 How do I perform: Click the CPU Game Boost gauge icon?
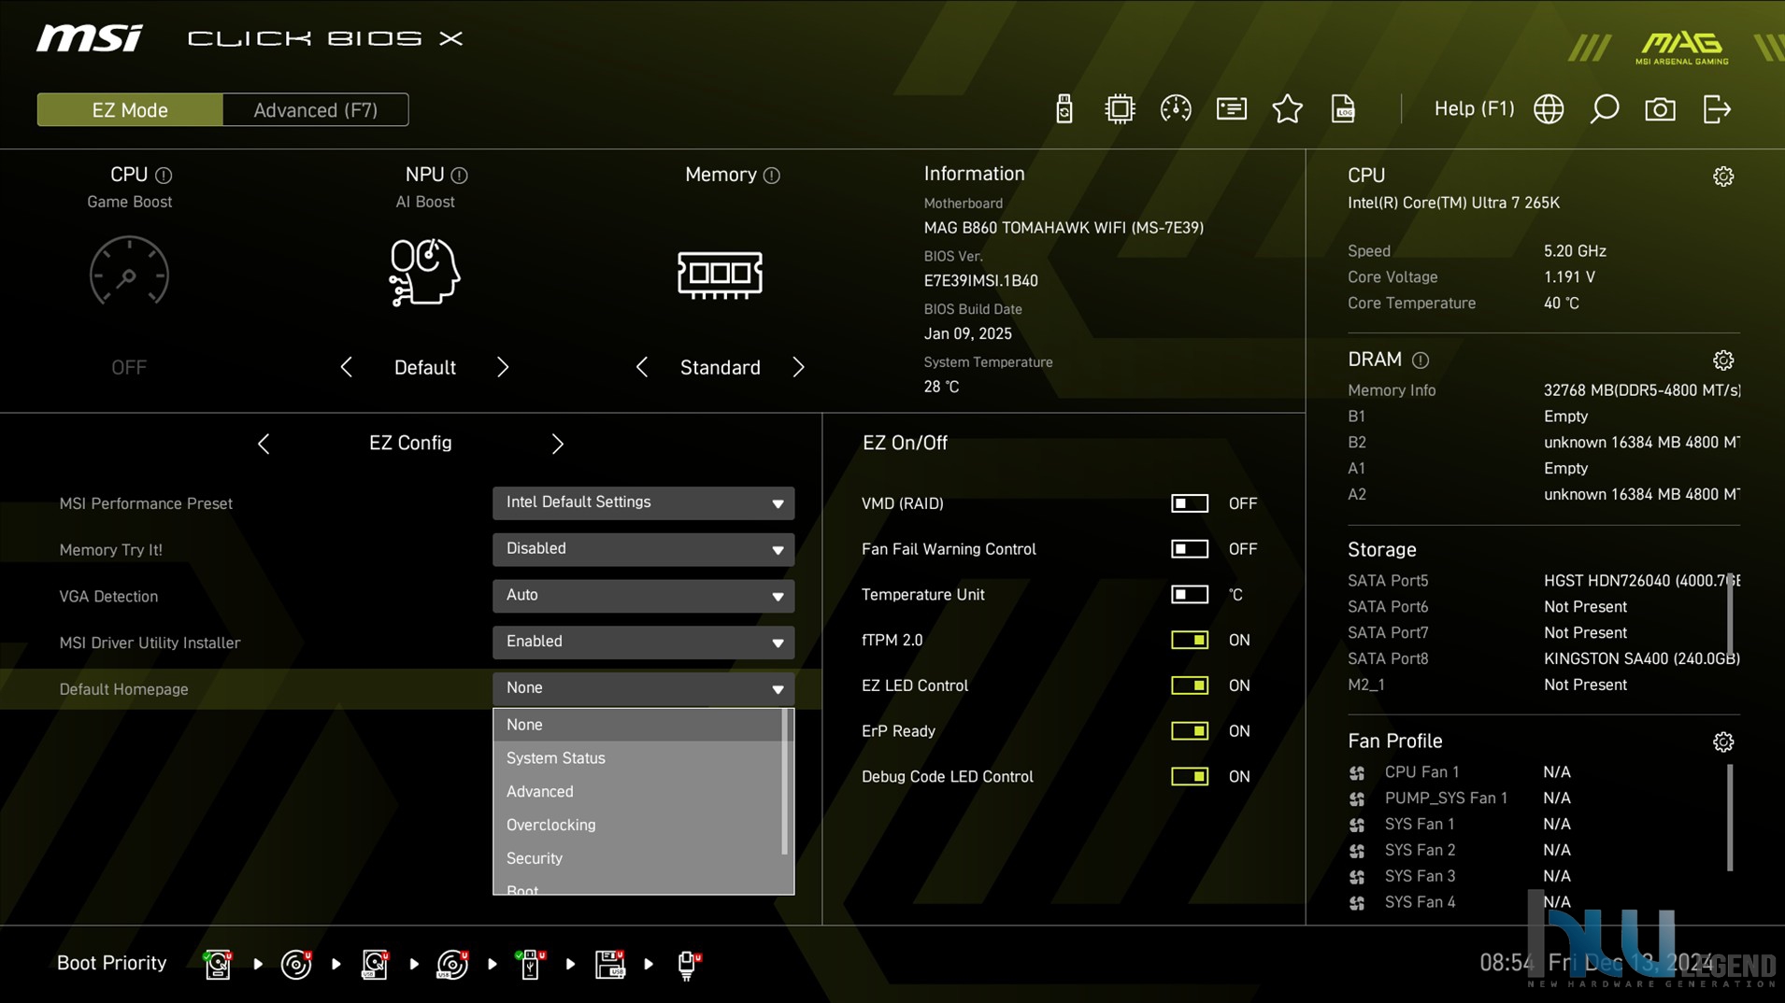[129, 272]
